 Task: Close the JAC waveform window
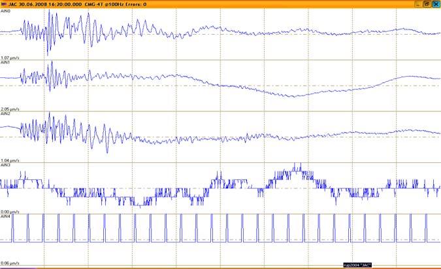point(436,4)
